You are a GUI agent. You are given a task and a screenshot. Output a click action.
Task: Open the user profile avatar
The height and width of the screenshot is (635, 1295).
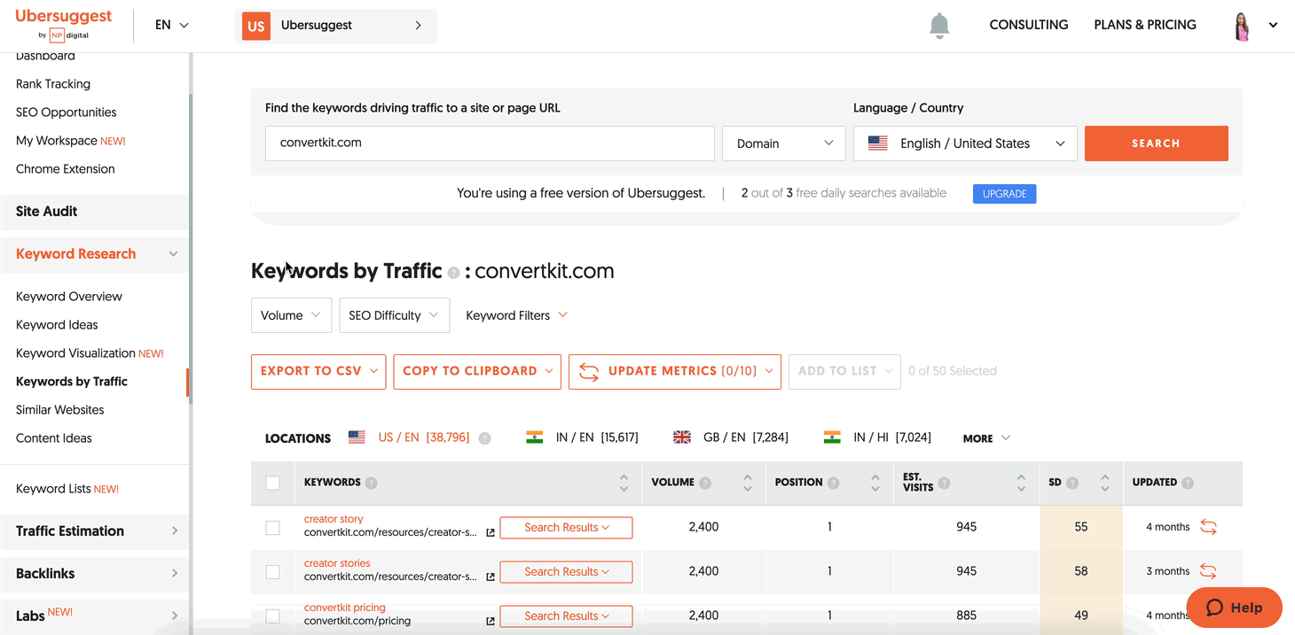click(1242, 26)
